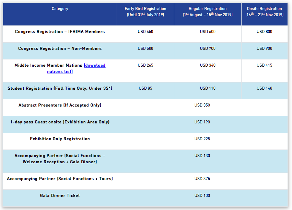Click the Regular Registration column header
Screen dimensions: 292x210
pos(207,11)
